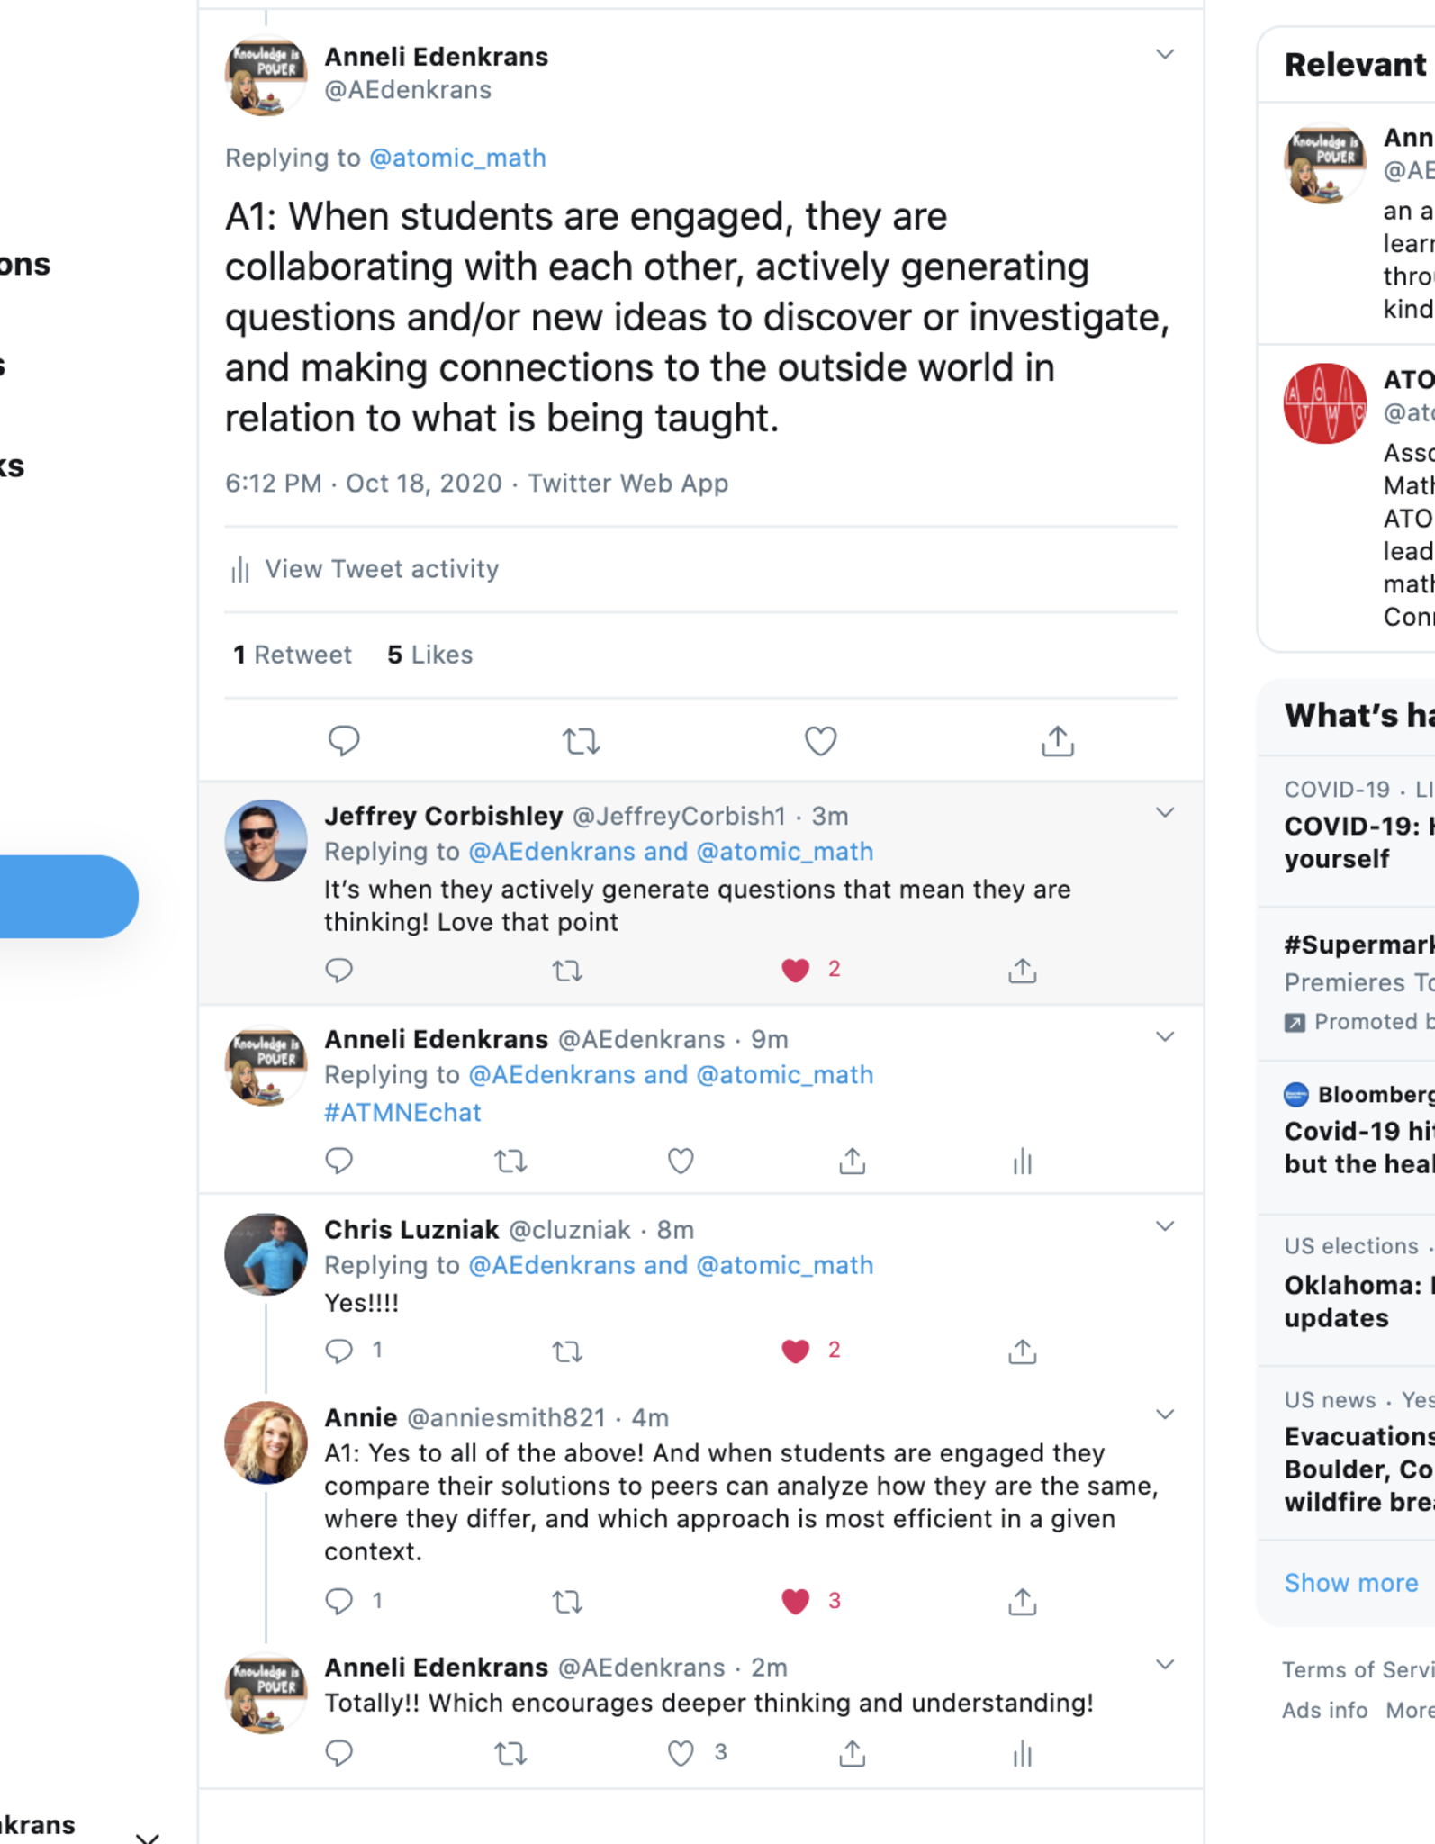Retweet the main Anneli Edenkrans tweet
This screenshot has height=1844, width=1435.
(x=581, y=741)
